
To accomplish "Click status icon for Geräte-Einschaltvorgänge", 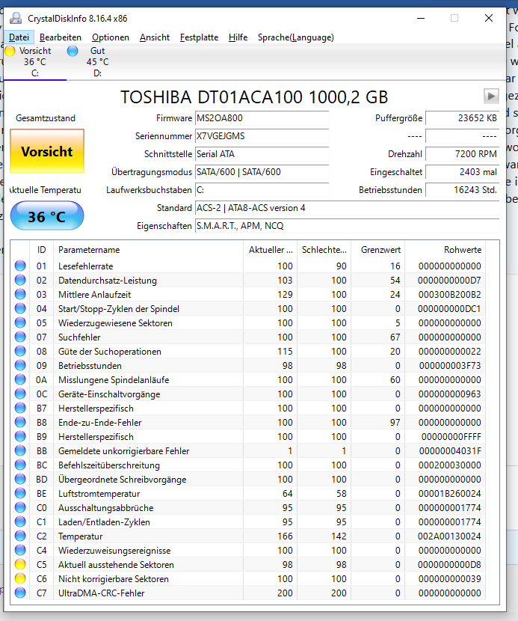I will tap(20, 394).
